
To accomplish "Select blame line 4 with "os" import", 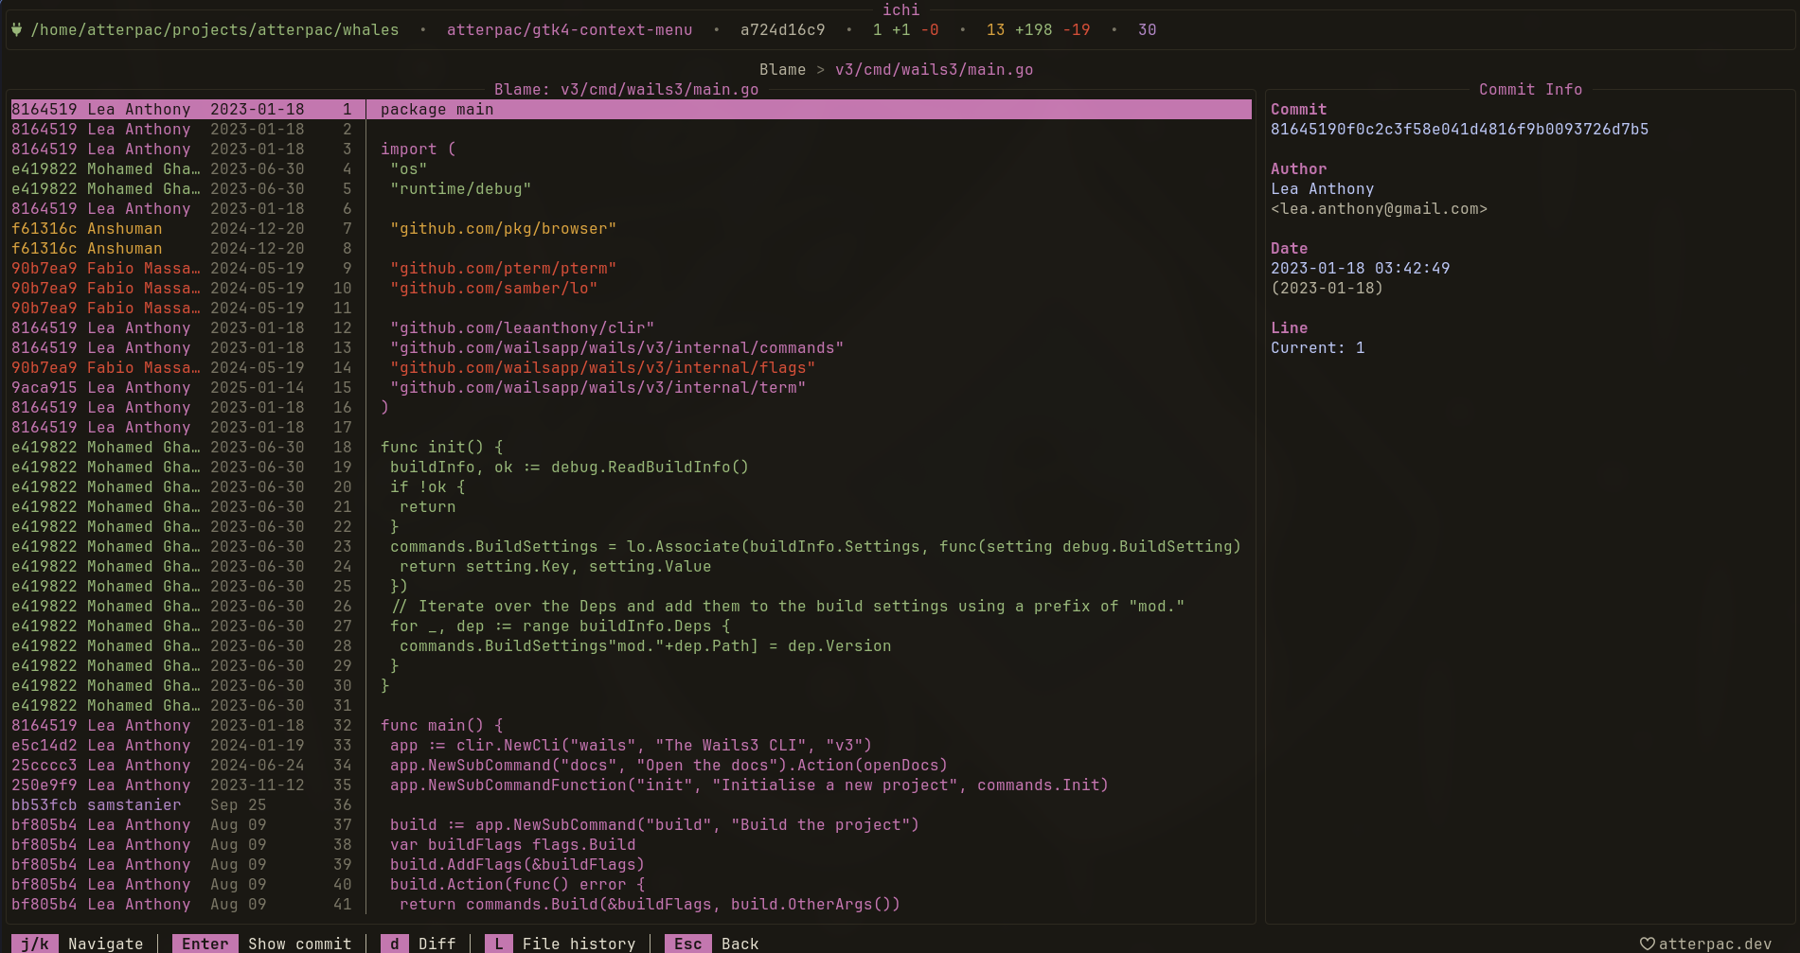I will (x=631, y=168).
